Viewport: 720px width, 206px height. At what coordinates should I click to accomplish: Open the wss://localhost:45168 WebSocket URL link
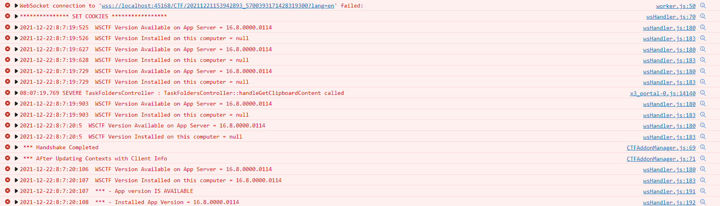(x=218, y=6)
